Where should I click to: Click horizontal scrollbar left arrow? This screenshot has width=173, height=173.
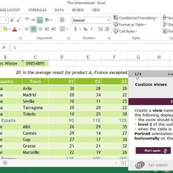tap(123, 163)
